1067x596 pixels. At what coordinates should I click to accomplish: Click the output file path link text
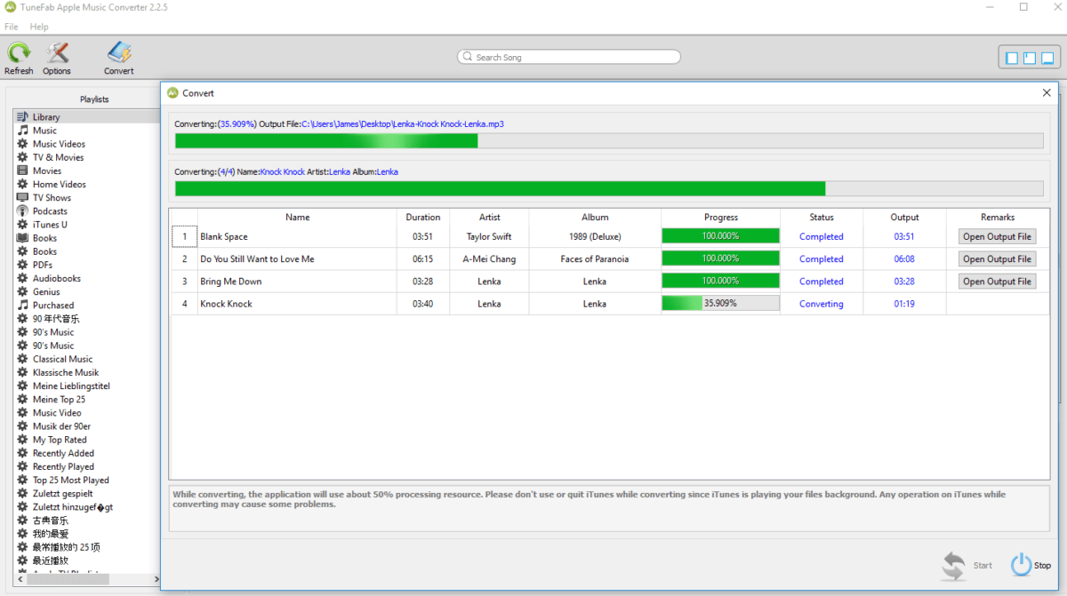403,123
